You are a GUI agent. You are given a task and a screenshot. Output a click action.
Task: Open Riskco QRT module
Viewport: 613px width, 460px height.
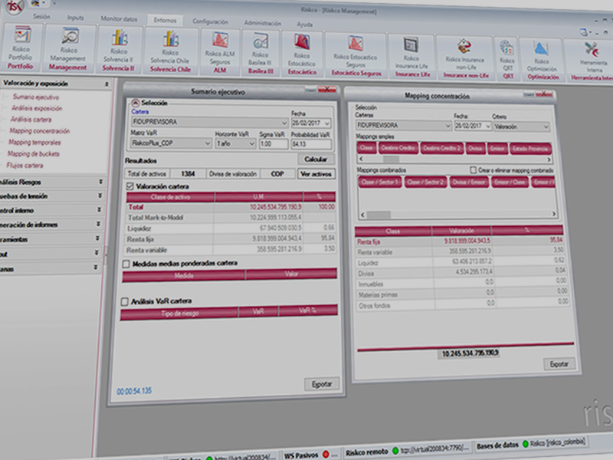click(x=507, y=48)
